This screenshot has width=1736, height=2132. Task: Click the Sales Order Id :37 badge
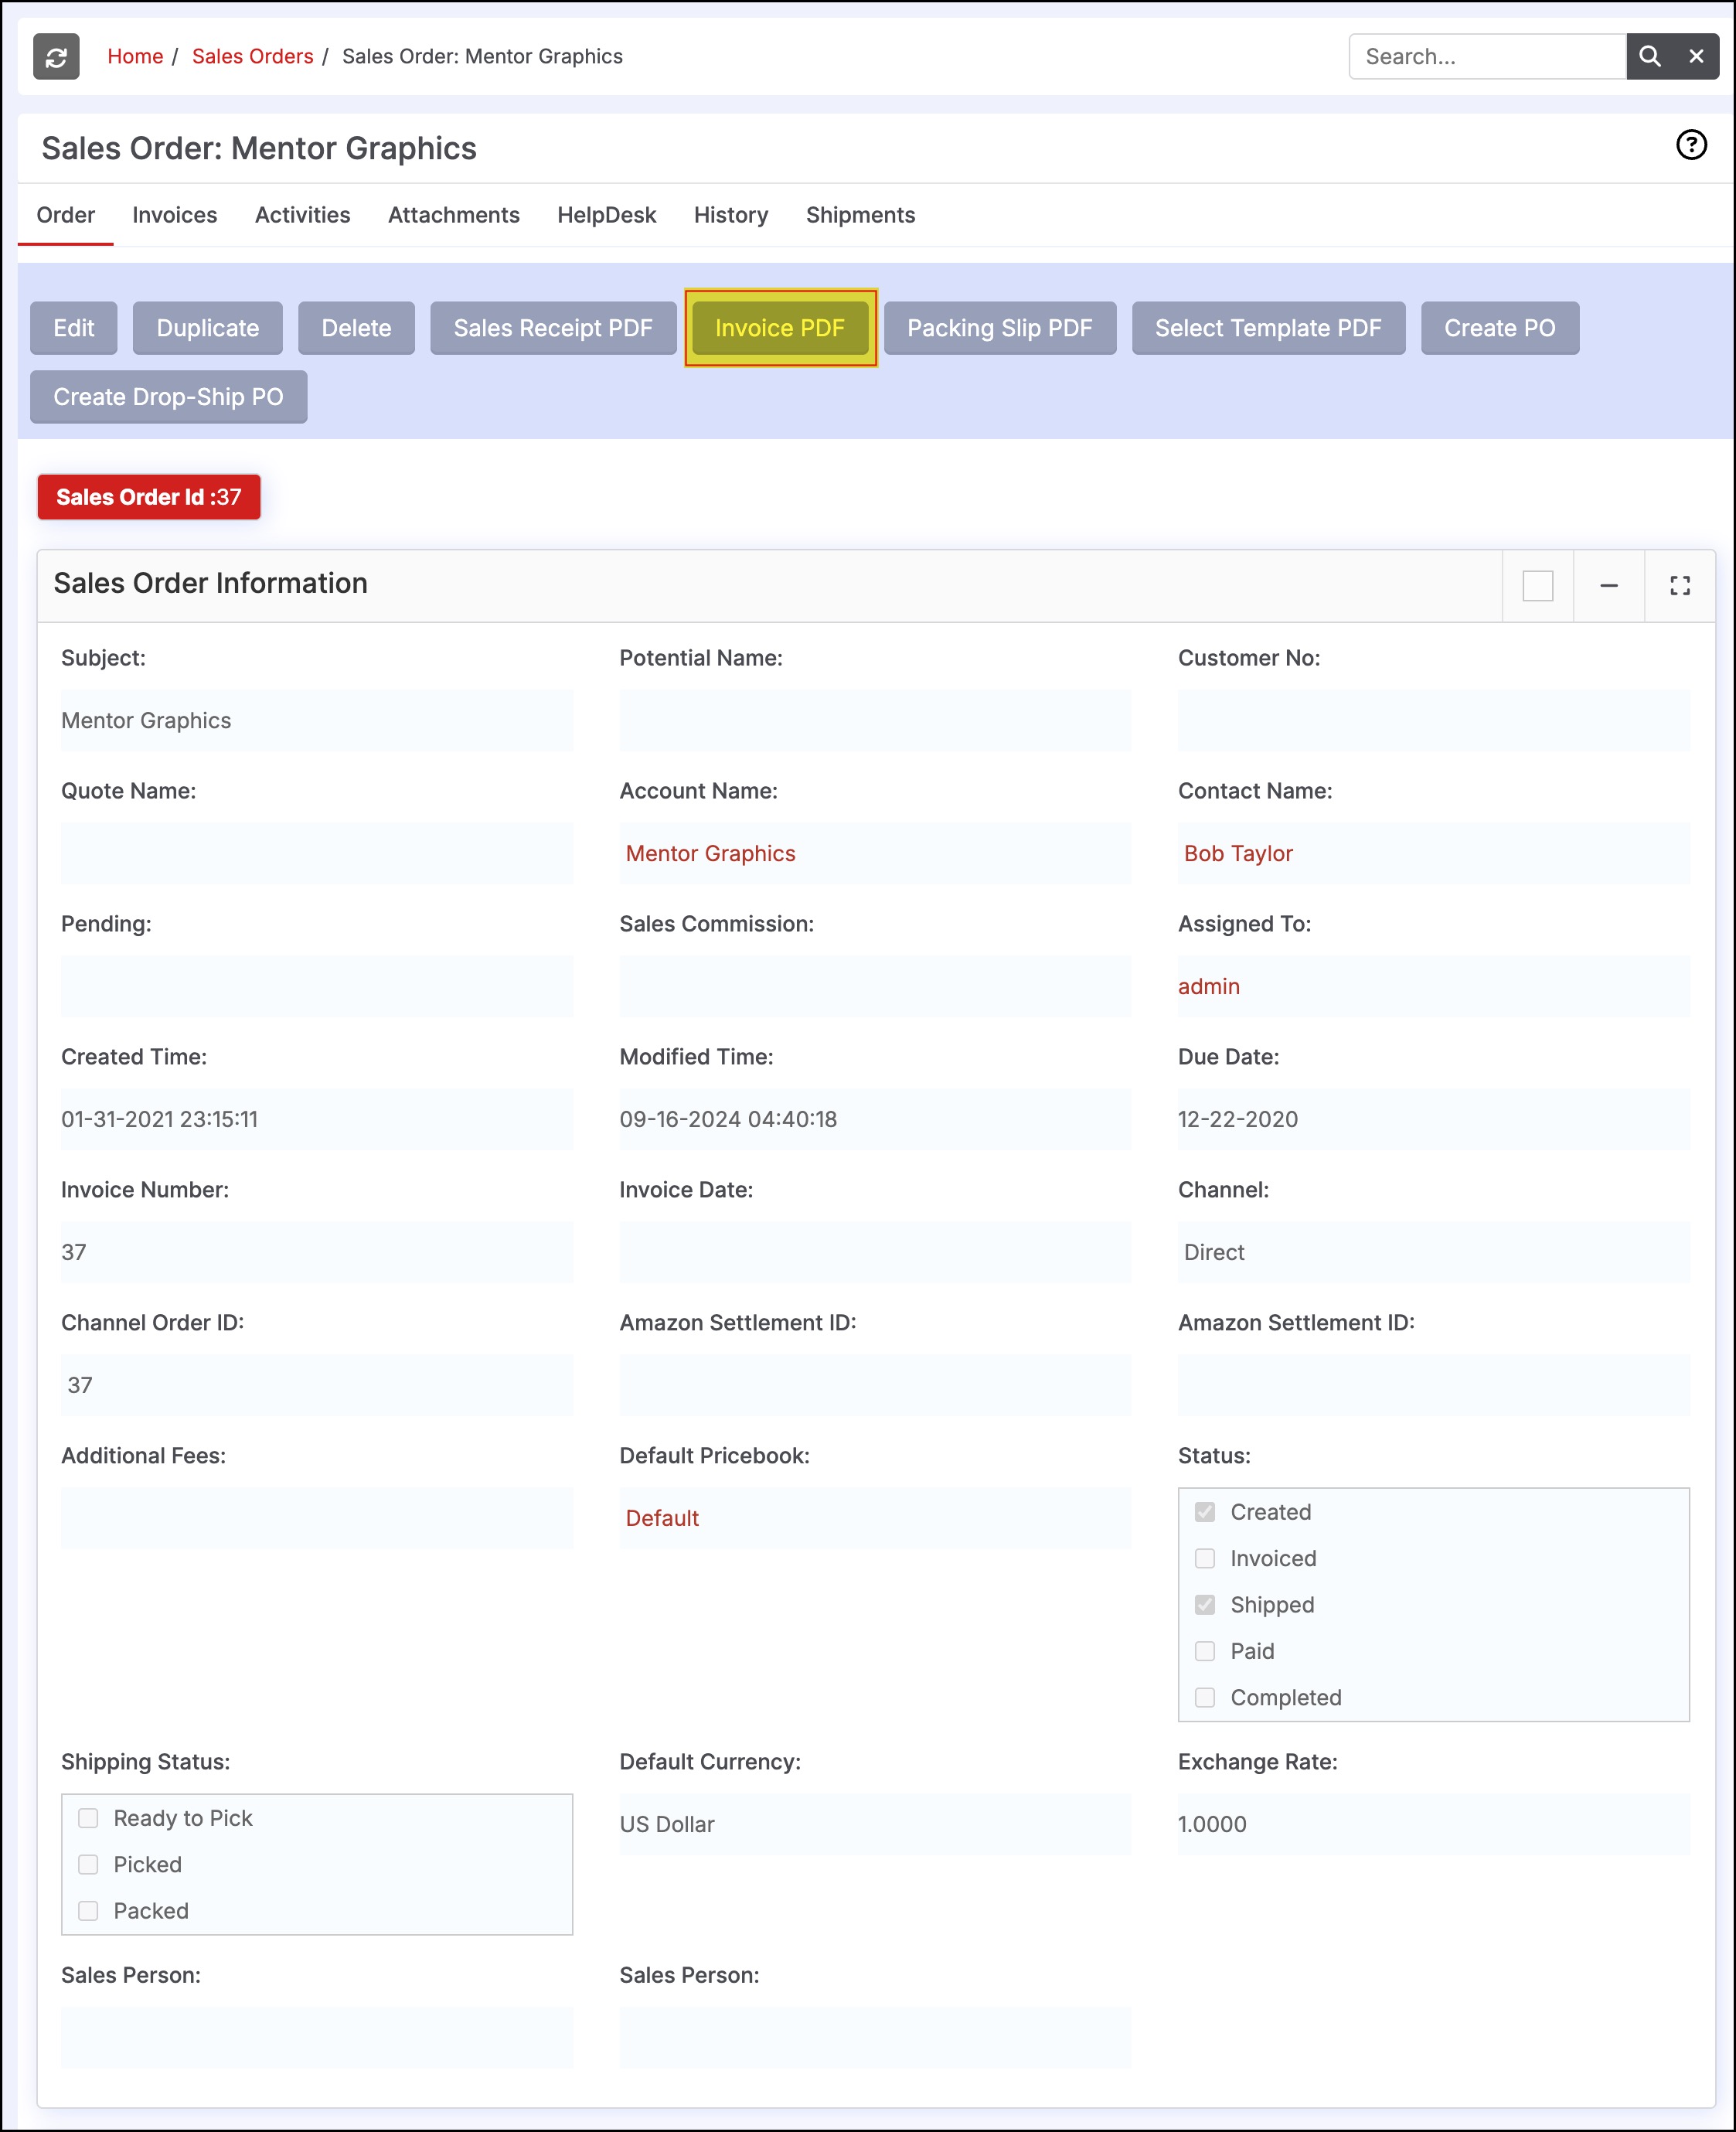(x=149, y=497)
